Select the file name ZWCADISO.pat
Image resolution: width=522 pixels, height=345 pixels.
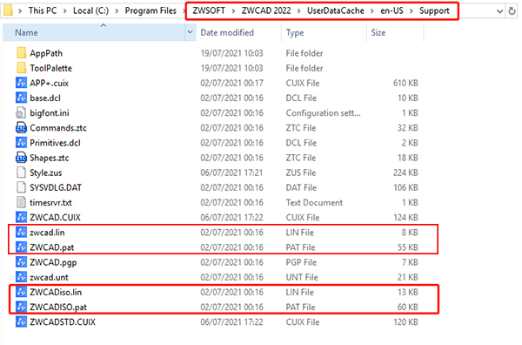tap(58, 307)
